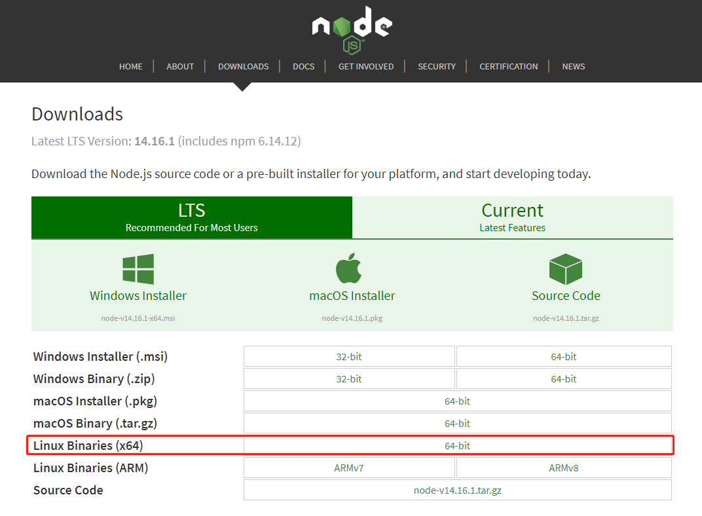Click node-v14.16.1.tar.gz under Source Code icon

point(566,318)
